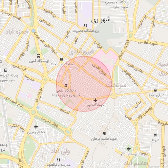The width and height of the screenshot is (168, 168).
Task: Click the درمانگاه تخصصی شهید سلیمانی label
Action: (118, 5)
